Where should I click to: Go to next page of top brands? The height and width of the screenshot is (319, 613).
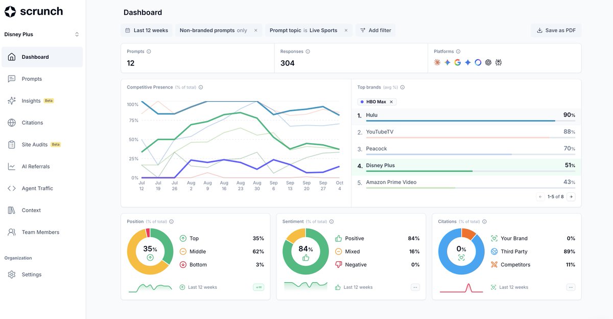tap(571, 197)
